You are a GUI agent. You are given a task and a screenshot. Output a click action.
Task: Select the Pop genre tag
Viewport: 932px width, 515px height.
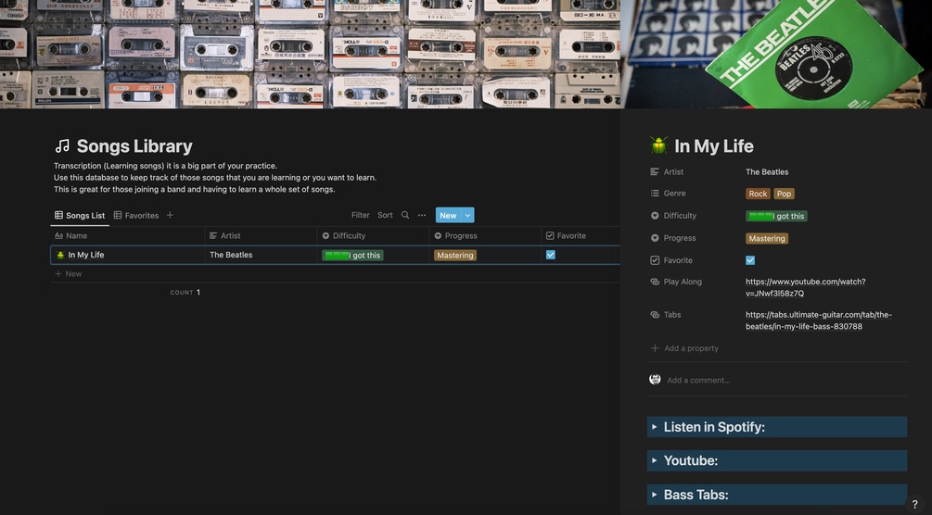coord(784,194)
